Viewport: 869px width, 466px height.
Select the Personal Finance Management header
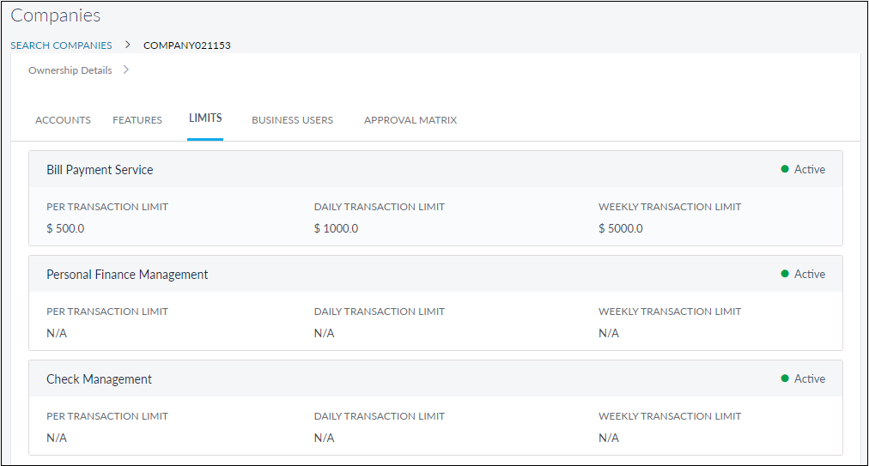127,275
